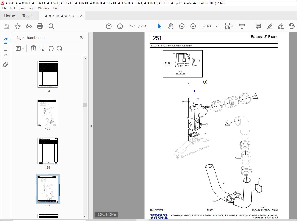The width and height of the screenshot is (297, 221).
Task: Delete selected page with trash icon
Action: 33,48
